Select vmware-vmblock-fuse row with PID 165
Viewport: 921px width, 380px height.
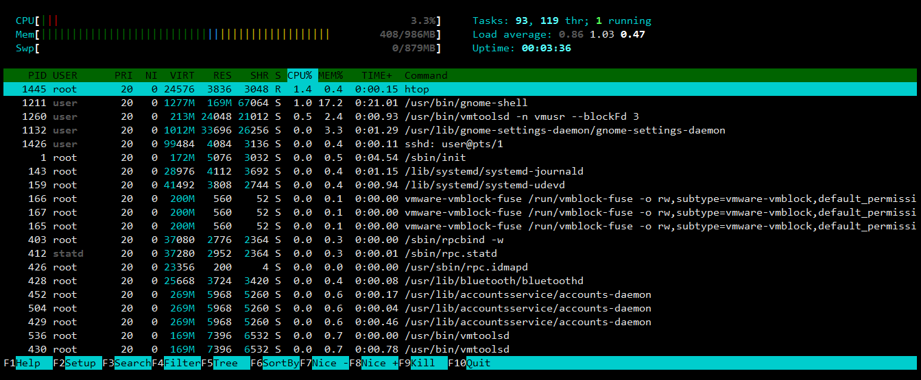click(x=460, y=226)
